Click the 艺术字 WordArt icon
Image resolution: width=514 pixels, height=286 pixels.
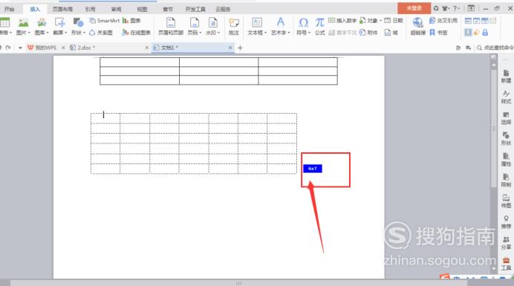[x=281, y=22]
